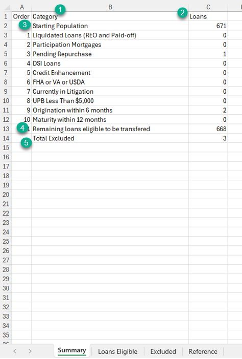Select row 14 header

(6, 138)
